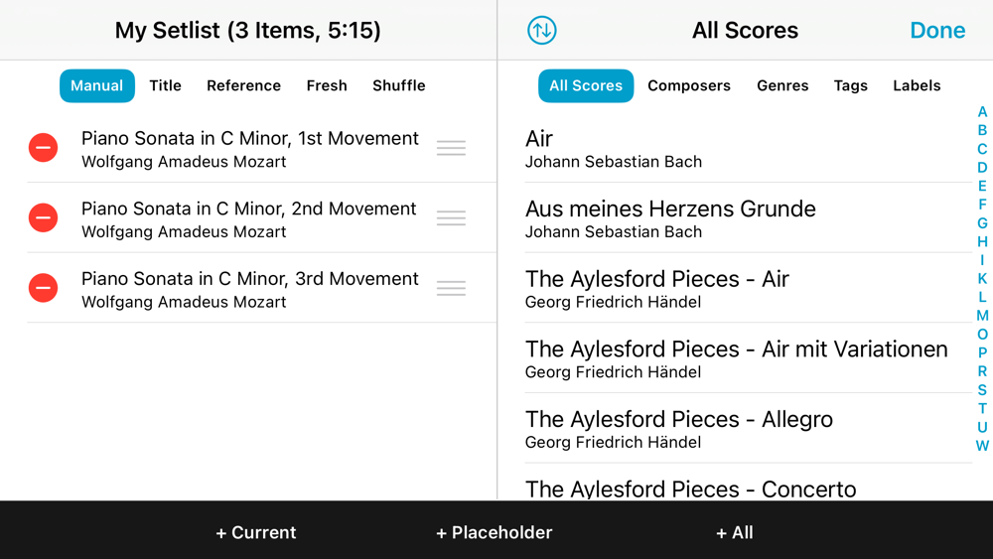Delete Piano Sonata 3rd Movement entry
The height and width of the screenshot is (559, 993).
click(43, 288)
